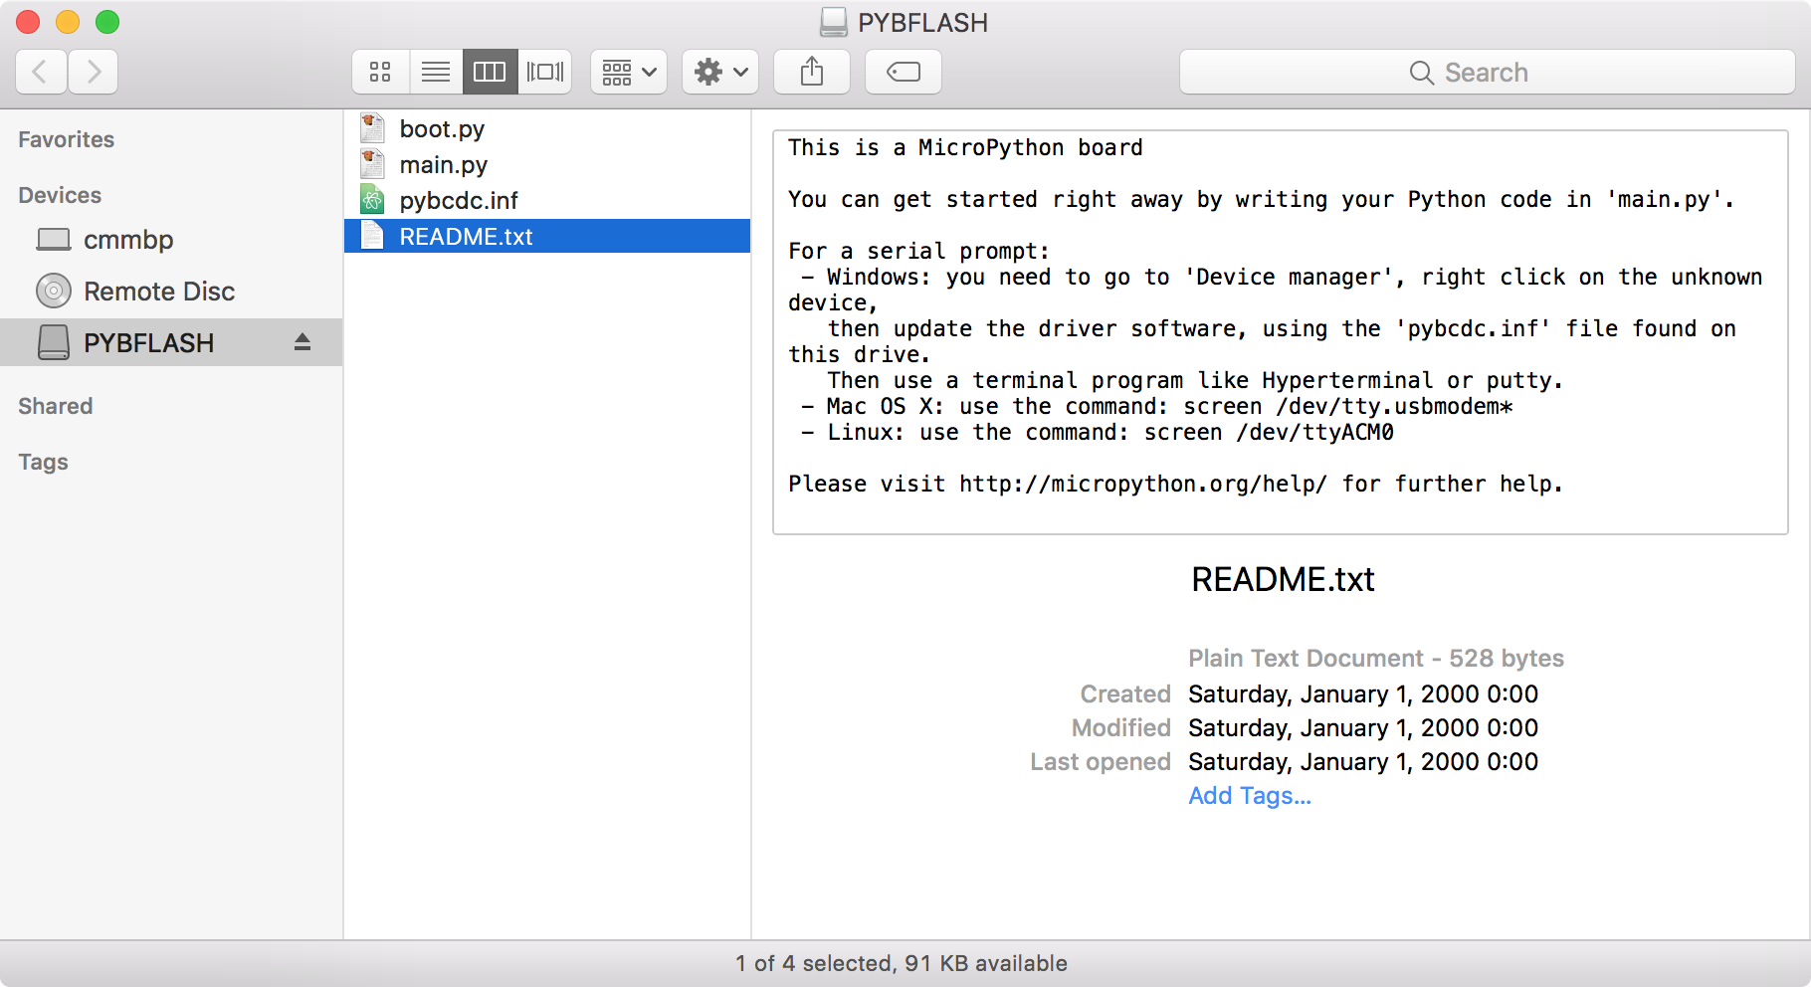Select the main.py file
1811x987 pixels.
click(x=443, y=164)
